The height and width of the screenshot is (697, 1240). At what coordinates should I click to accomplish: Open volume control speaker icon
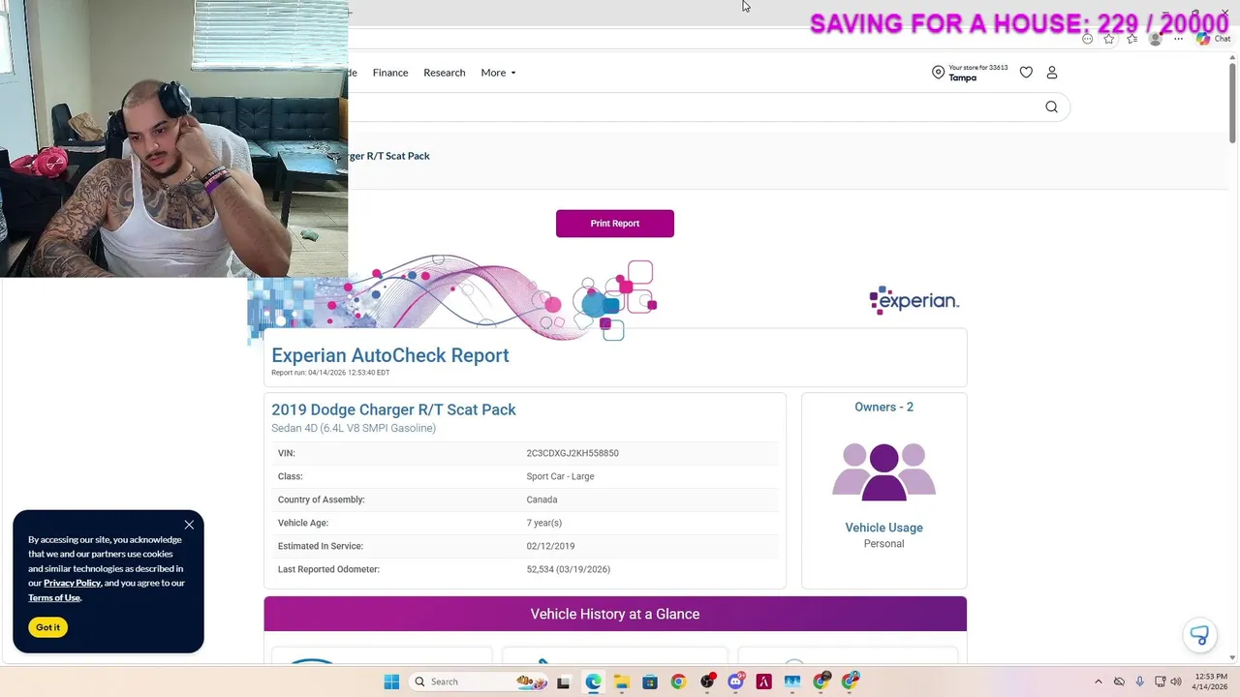(x=1176, y=682)
